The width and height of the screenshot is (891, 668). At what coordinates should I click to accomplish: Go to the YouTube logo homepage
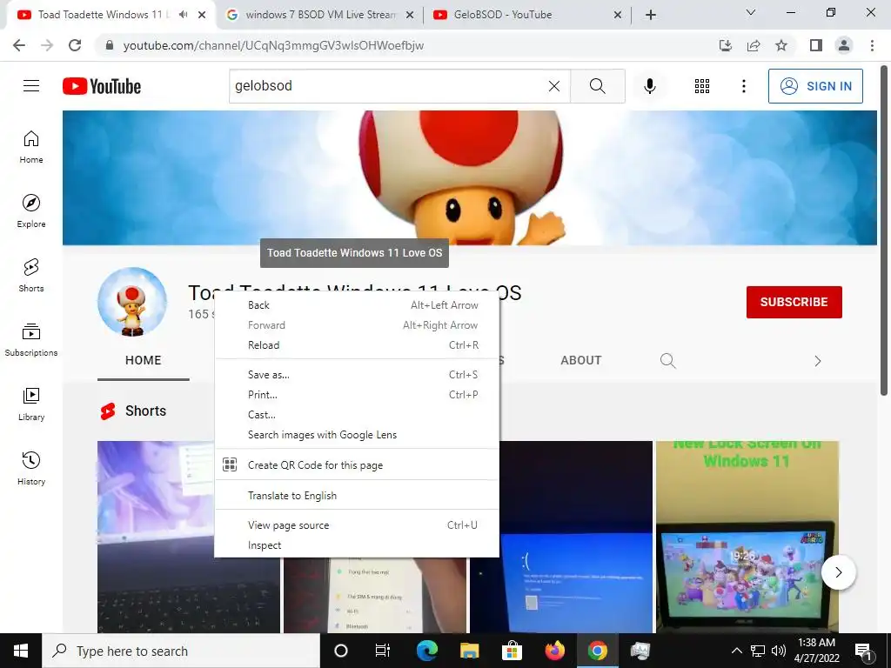point(102,86)
